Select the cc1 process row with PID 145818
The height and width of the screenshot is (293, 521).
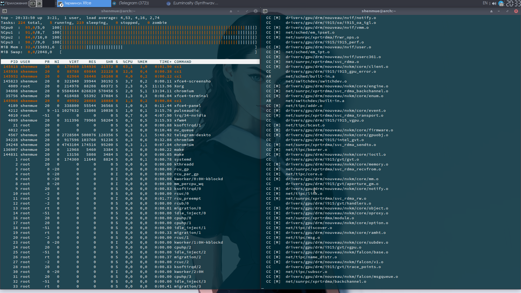tap(130, 67)
